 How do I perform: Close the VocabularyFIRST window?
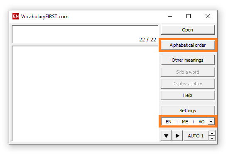pyautogui.click(x=208, y=16)
